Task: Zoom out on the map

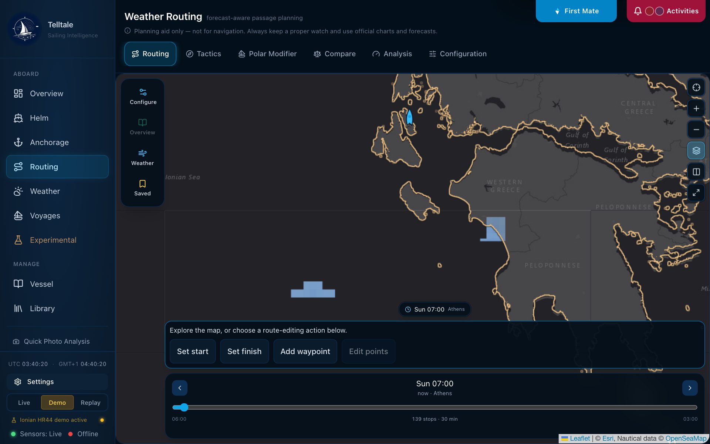Action: point(696,129)
